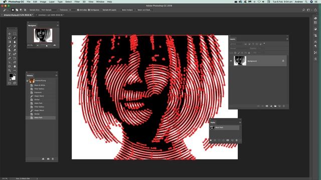Create new path icon in Paths panel

coord(232,140)
